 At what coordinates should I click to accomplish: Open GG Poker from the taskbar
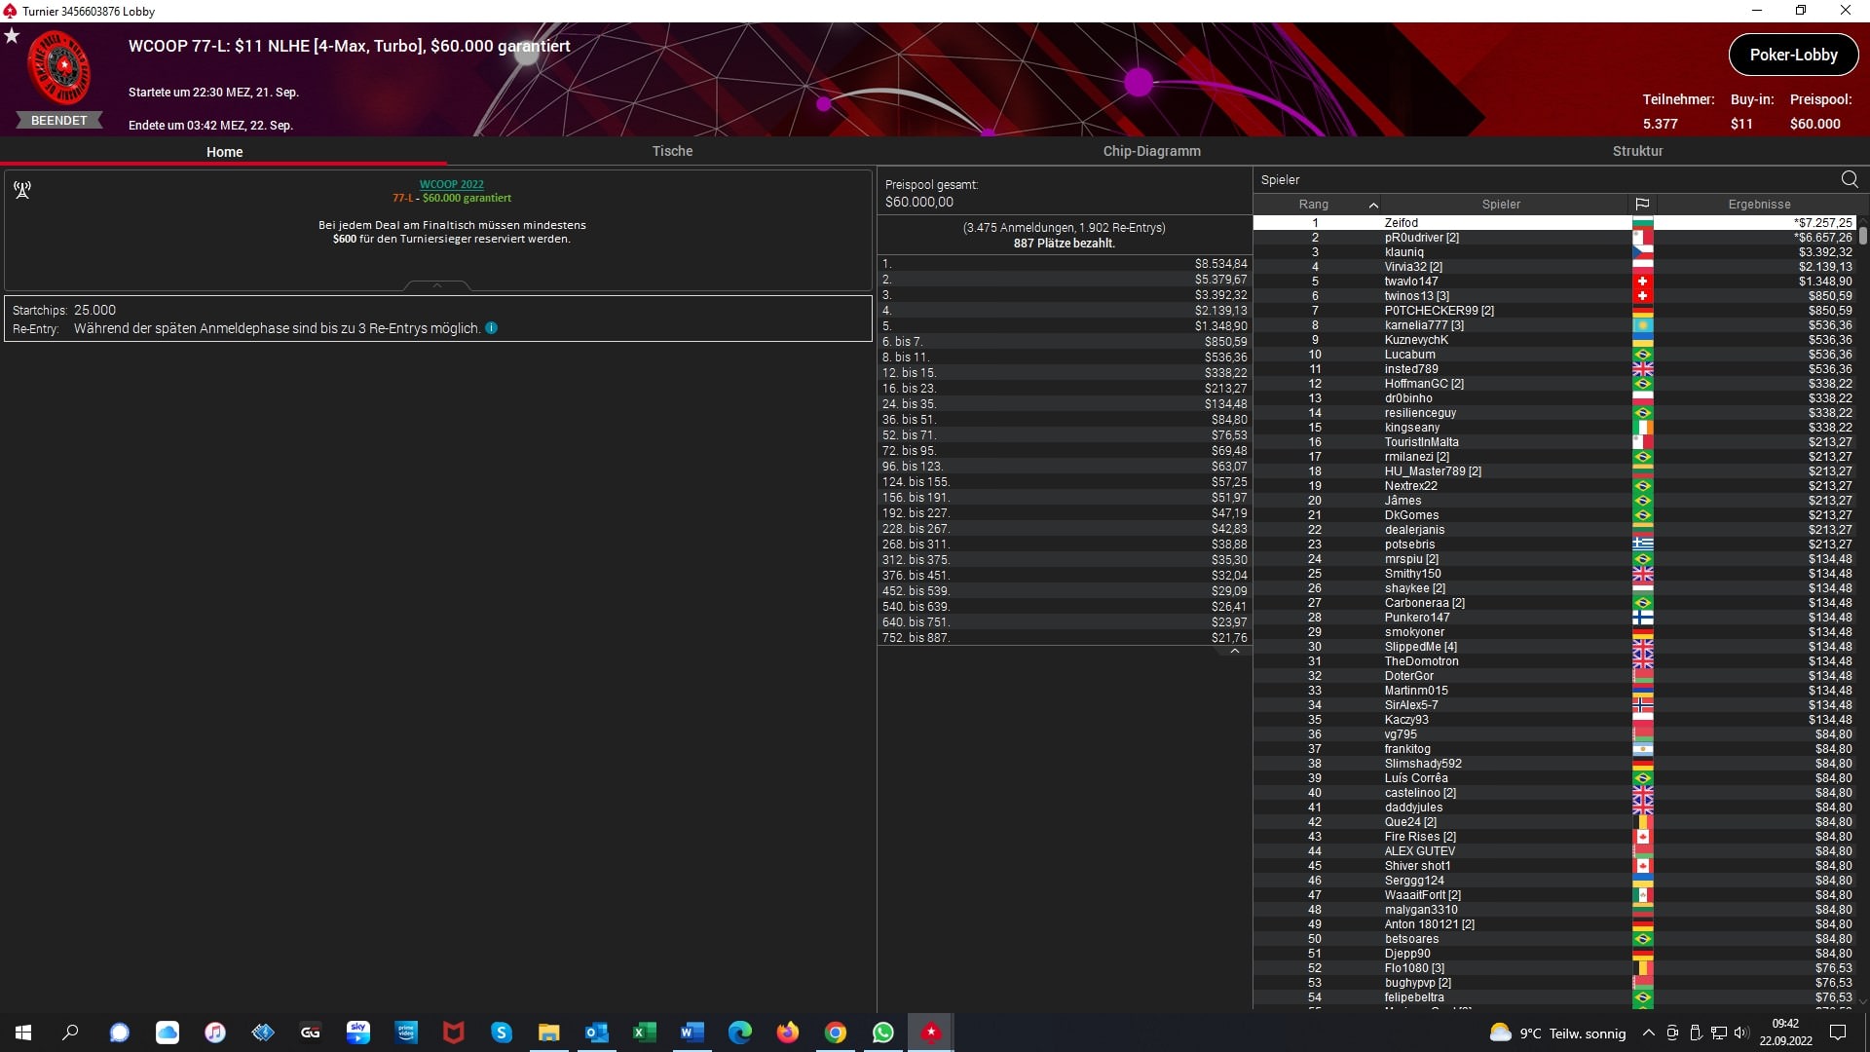pos(311,1033)
